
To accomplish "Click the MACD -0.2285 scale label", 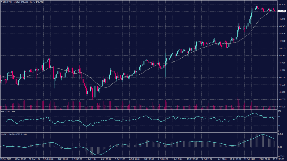I will (x=281, y=157).
